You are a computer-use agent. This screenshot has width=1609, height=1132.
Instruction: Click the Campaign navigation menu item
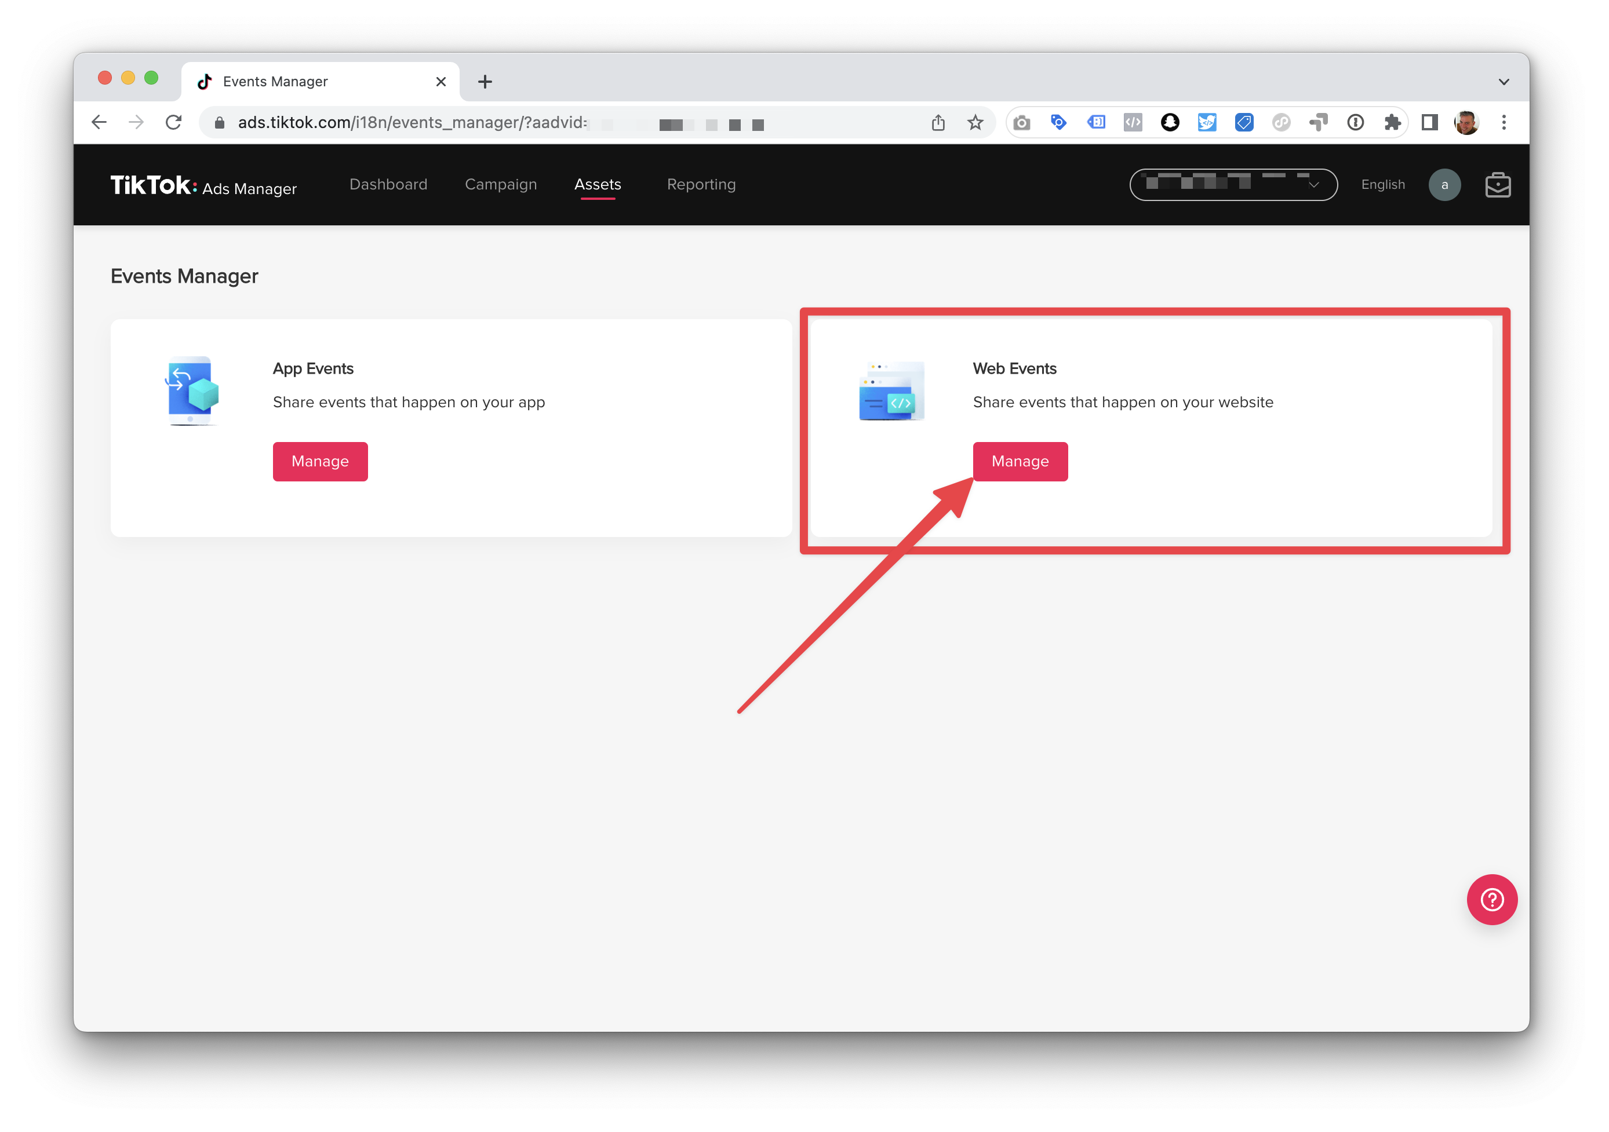[x=501, y=184]
